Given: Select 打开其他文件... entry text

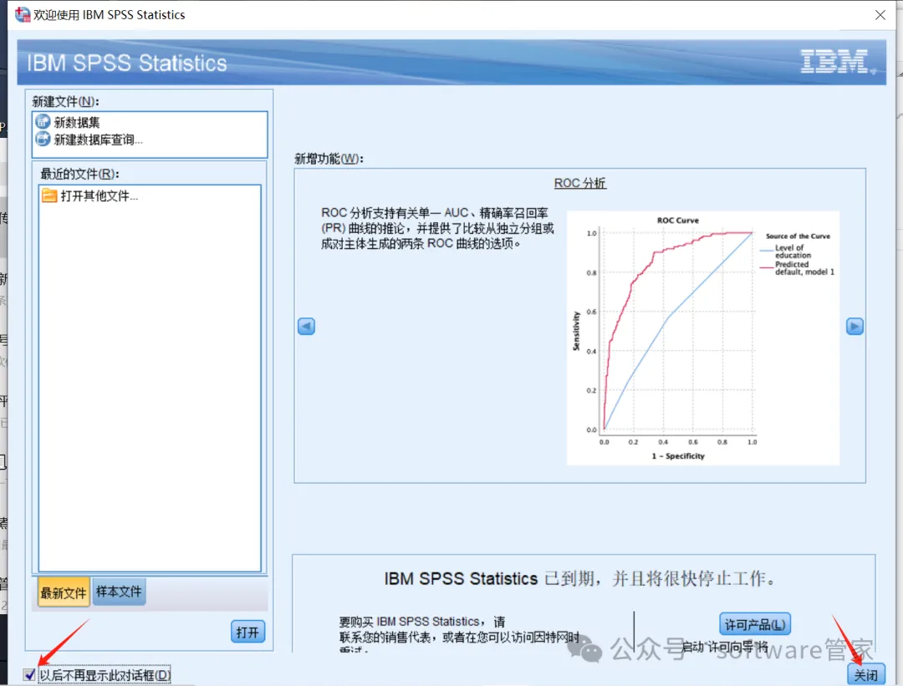Looking at the screenshot, I should [x=99, y=196].
